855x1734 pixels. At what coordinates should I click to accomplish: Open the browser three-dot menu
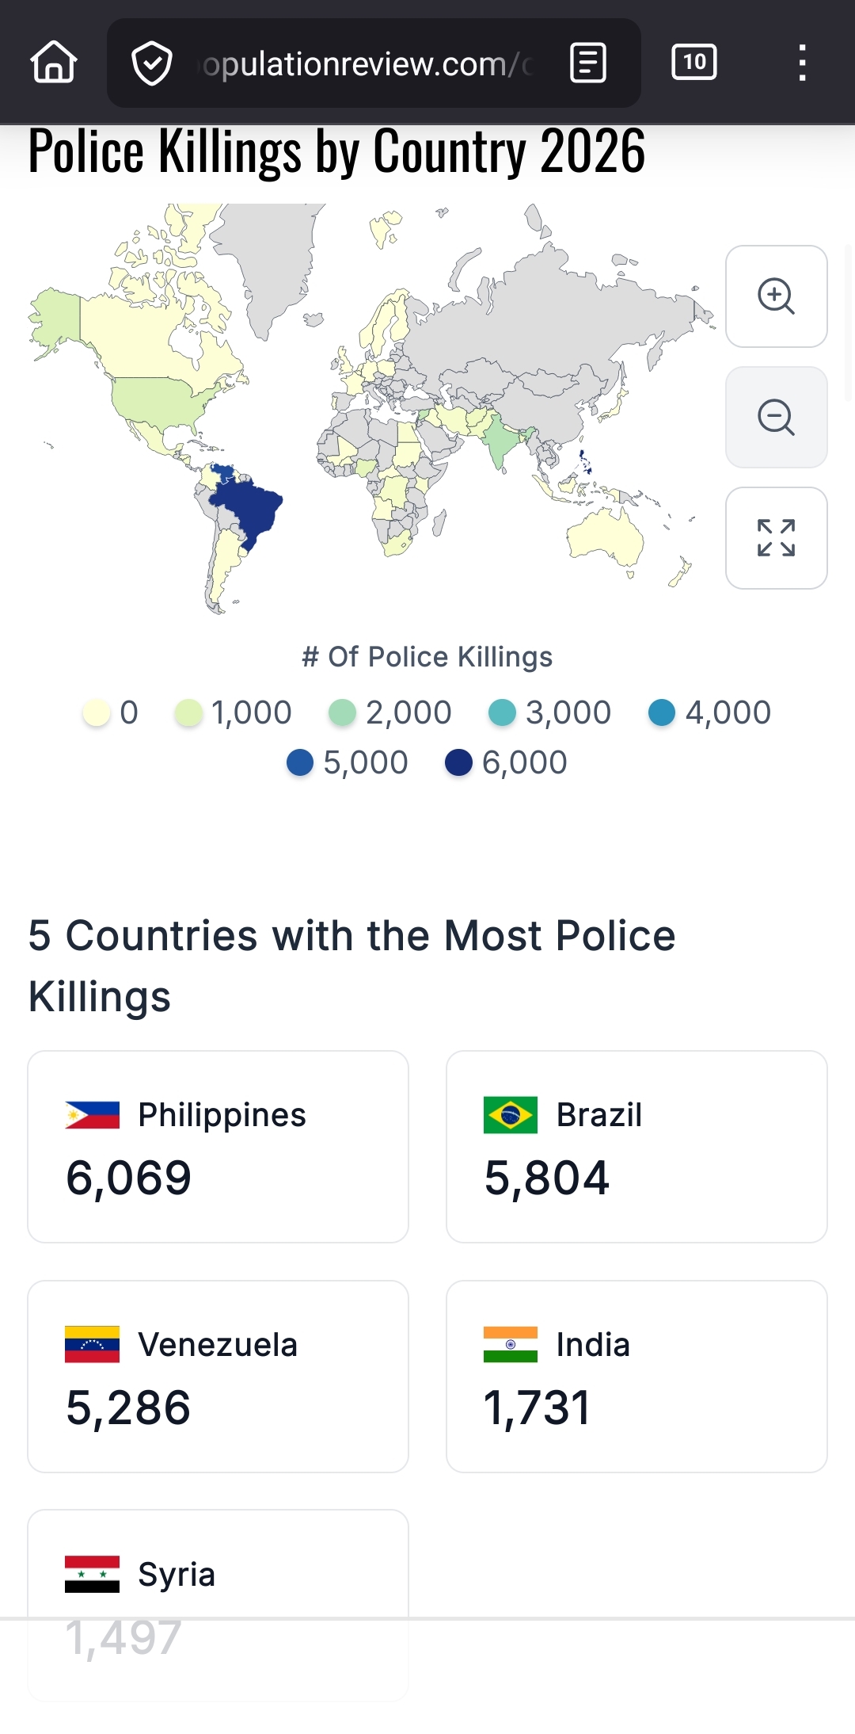tap(802, 63)
